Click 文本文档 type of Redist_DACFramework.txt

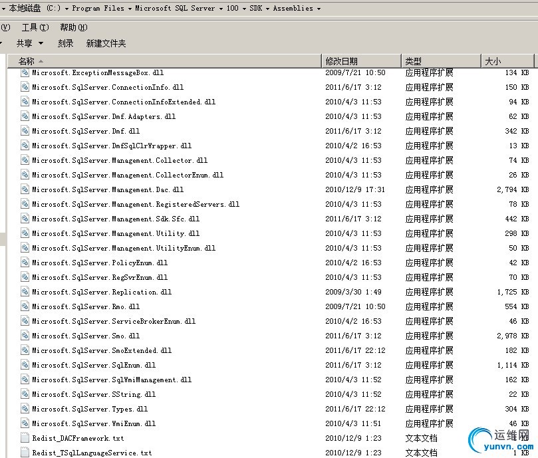421,438
